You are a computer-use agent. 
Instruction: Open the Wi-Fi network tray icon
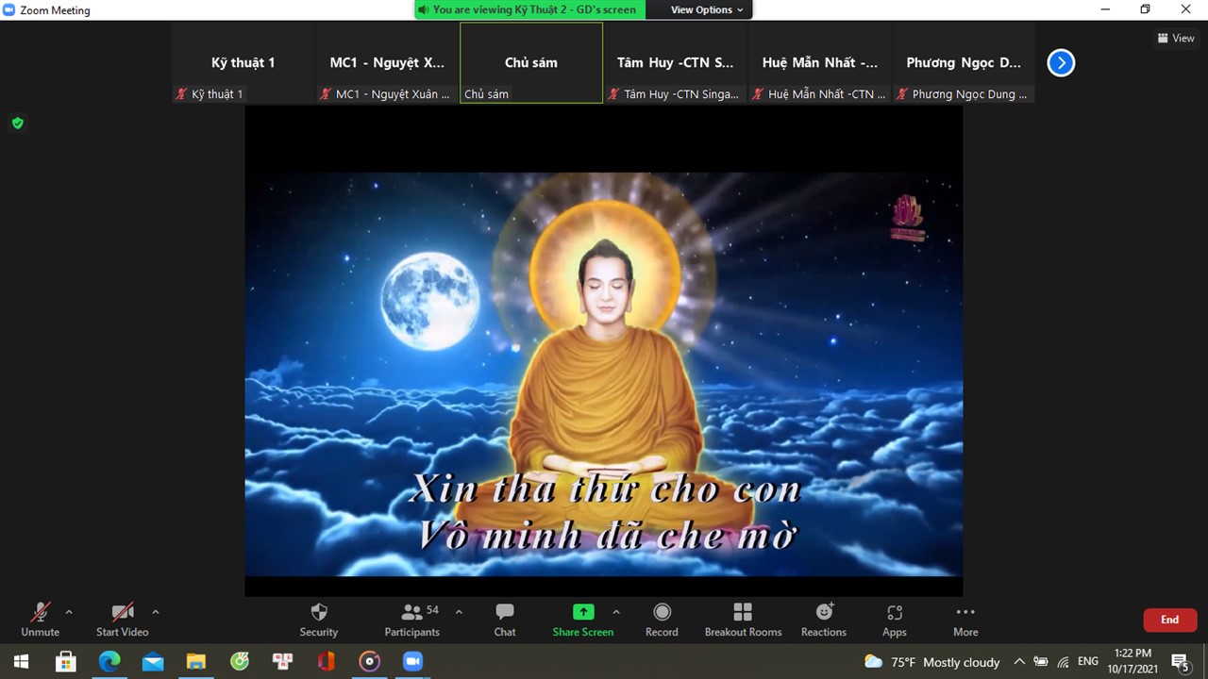click(x=1064, y=662)
